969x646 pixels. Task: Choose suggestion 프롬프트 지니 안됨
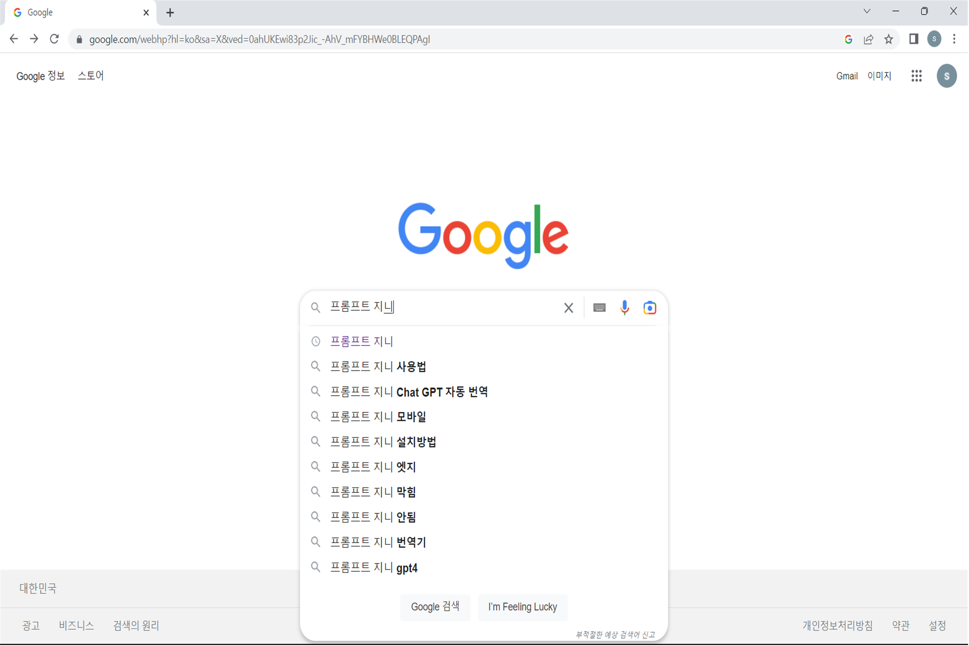point(483,518)
